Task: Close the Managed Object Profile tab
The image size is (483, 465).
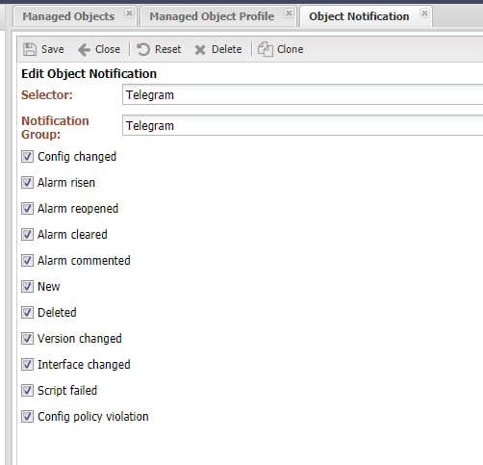Action: [x=289, y=13]
